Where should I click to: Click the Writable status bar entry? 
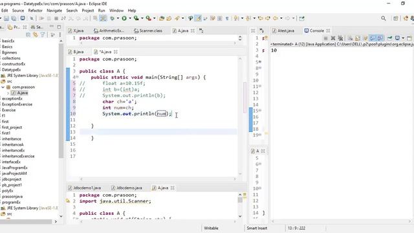pyautogui.click(x=211, y=228)
